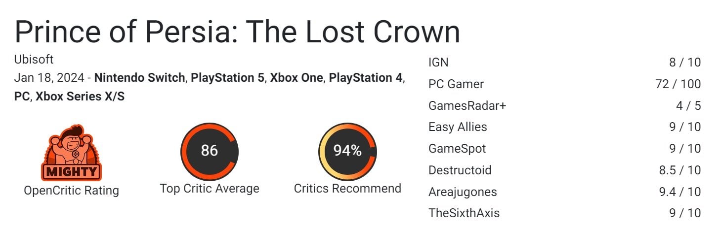The width and height of the screenshot is (720, 228).
Task: Select the Xbox One platform link
Action: point(296,78)
